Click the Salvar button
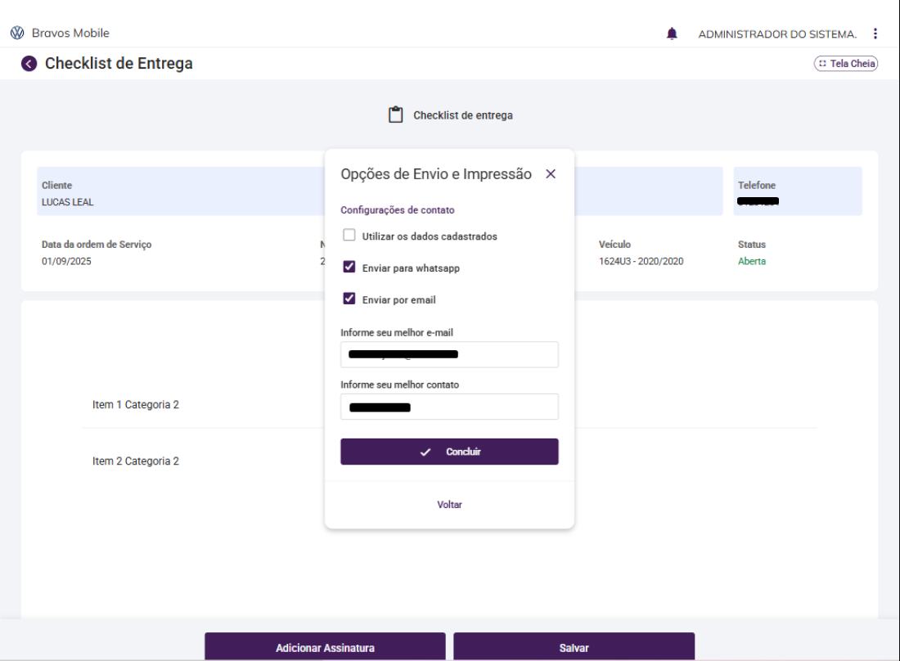 [x=574, y=647]
